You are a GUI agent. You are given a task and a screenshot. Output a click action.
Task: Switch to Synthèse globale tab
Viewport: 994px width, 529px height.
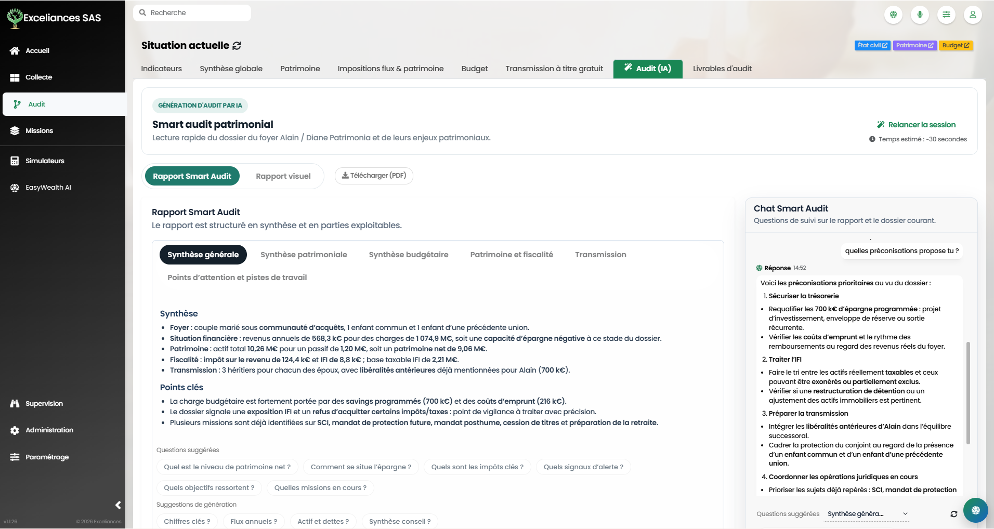tap(231, 69)
